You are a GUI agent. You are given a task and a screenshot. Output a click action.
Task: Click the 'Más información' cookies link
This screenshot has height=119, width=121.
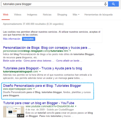coord(12,39)
